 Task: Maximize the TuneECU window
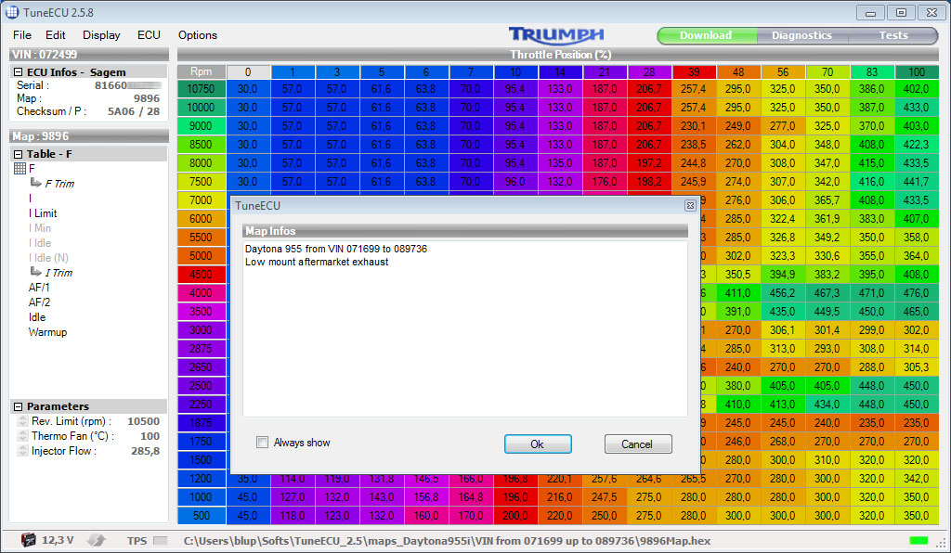[x=901, y=13]
